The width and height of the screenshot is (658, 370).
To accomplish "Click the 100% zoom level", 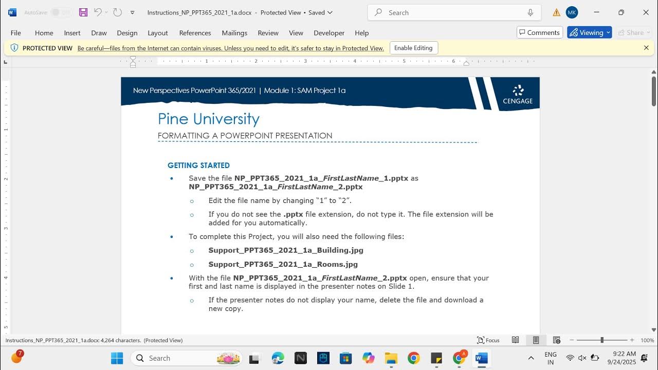I will (647, 340).
